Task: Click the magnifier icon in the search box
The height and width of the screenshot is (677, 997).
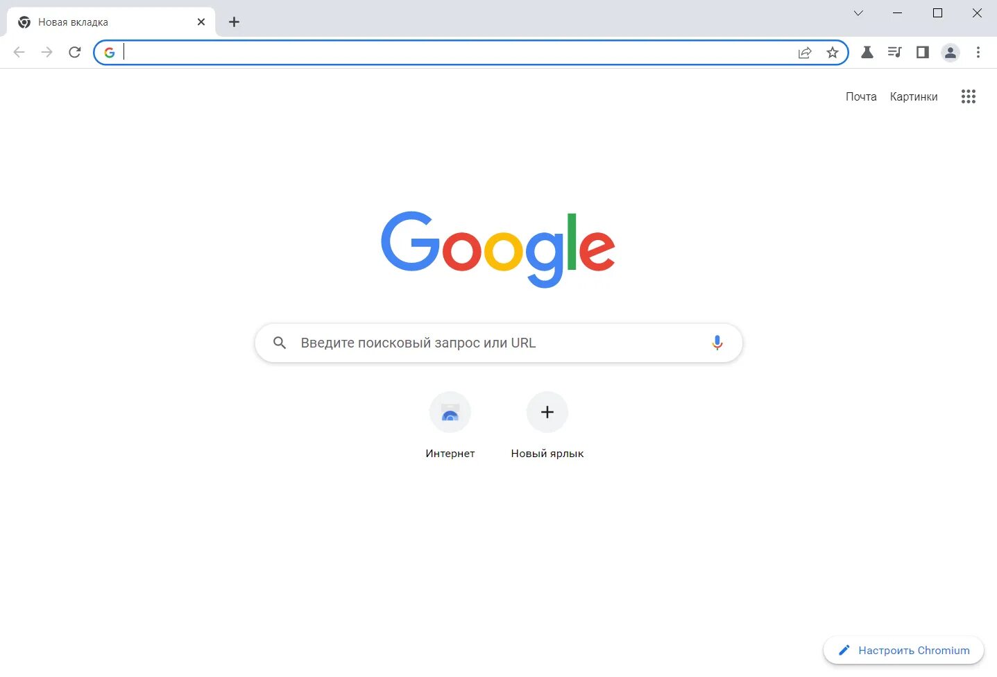Action: tap(280, 343)
